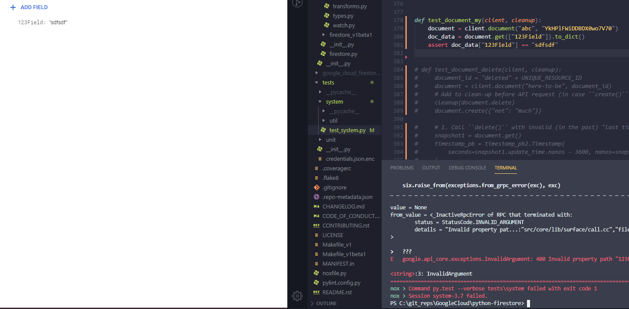Click the colored icon beside .repo-metadata.json
Viewport: 629px width, 309px height.
(x=316, y=197)
